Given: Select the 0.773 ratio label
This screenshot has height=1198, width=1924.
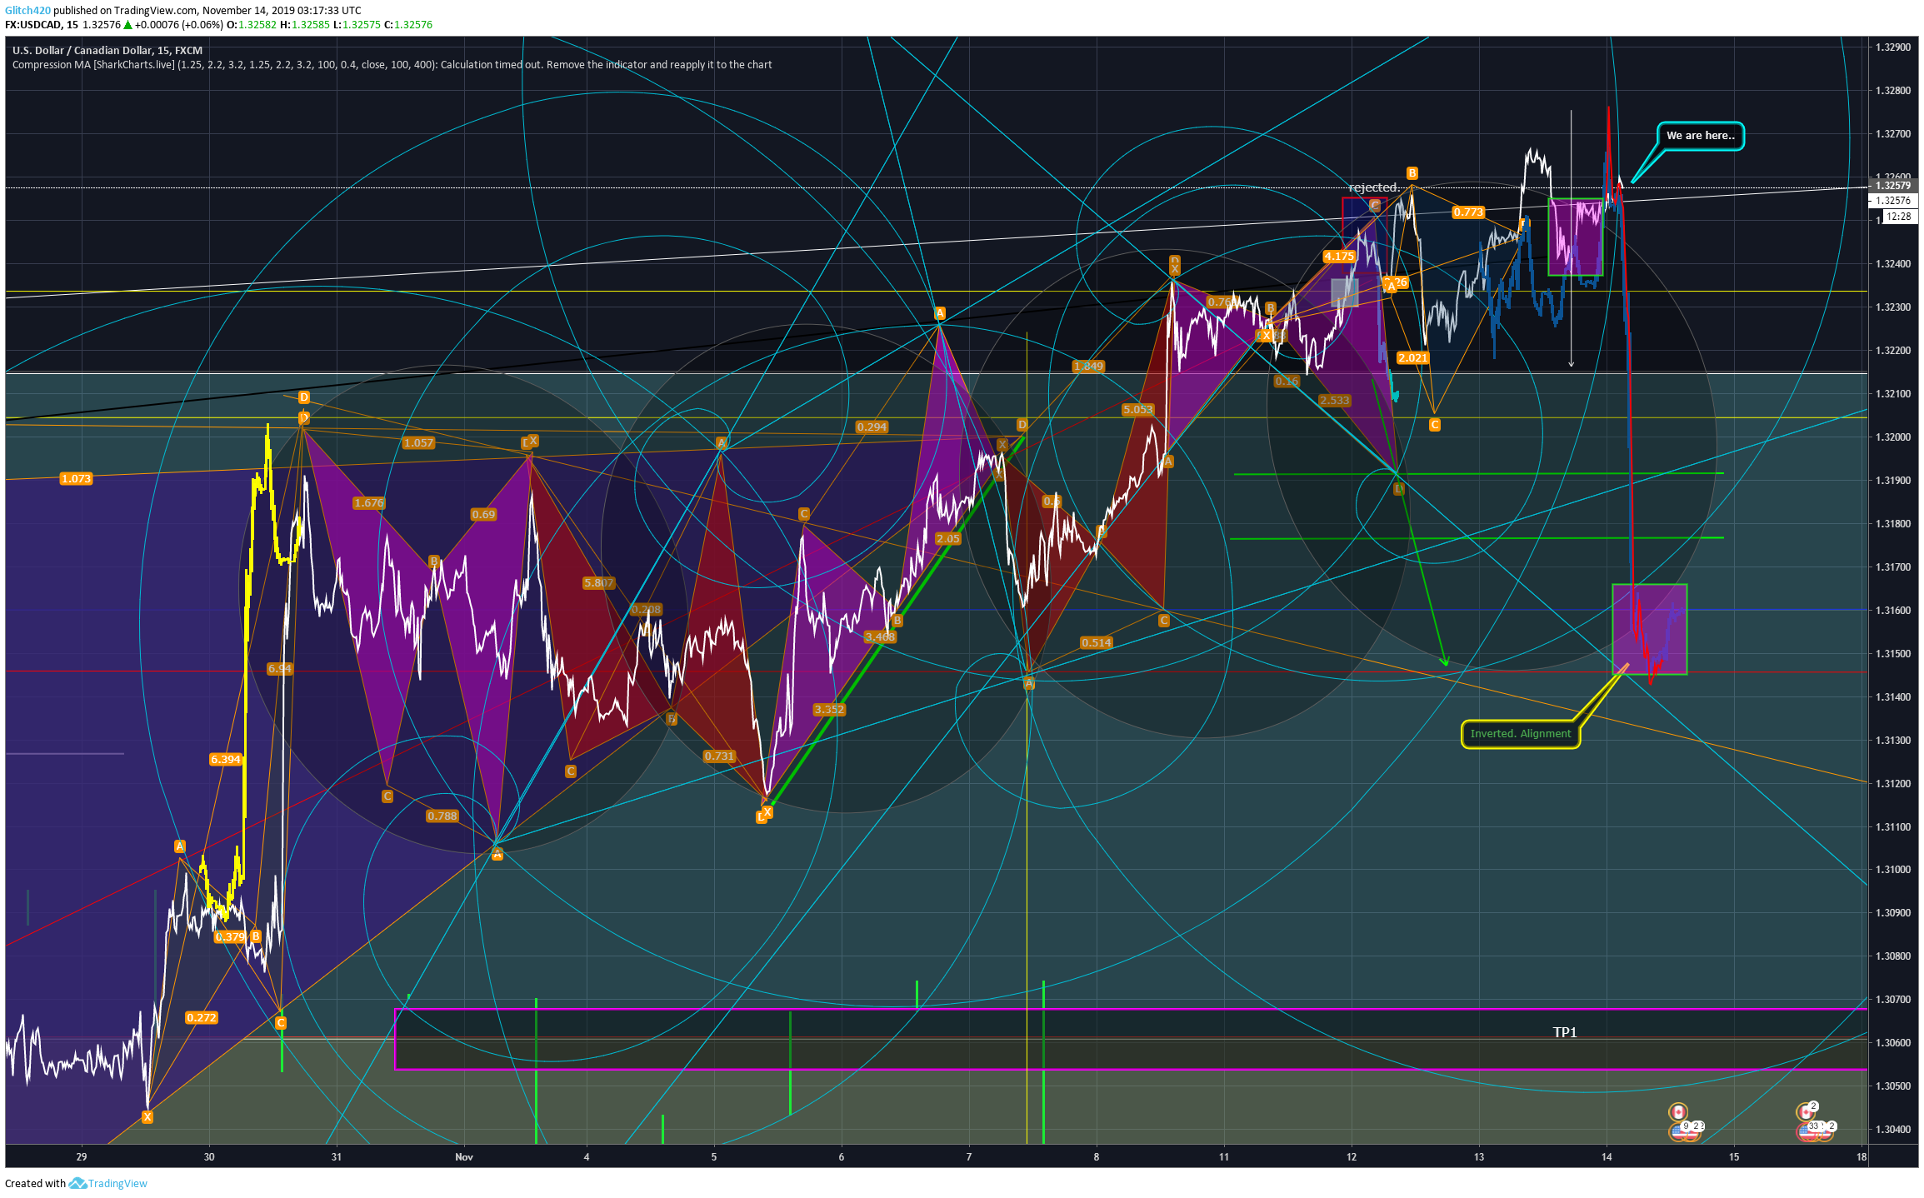Looking at the screenshot, I should (1468, 212).
